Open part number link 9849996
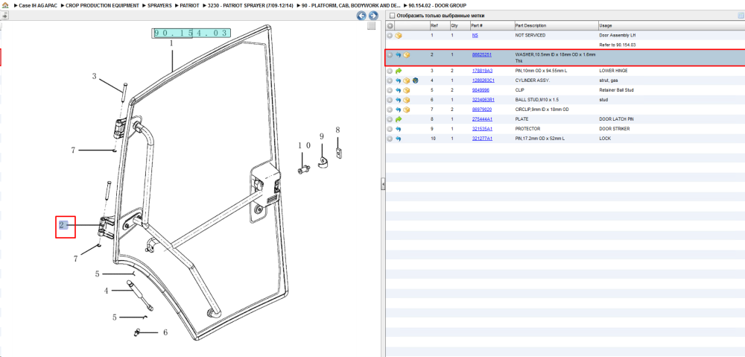745x357 pixels. pos(481,90)
